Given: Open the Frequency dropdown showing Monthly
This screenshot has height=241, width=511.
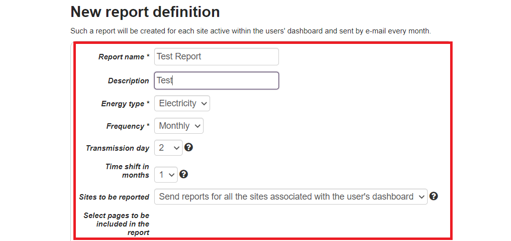Looking at the screenshot, I should pyautogui.click(x=179, y=126).
